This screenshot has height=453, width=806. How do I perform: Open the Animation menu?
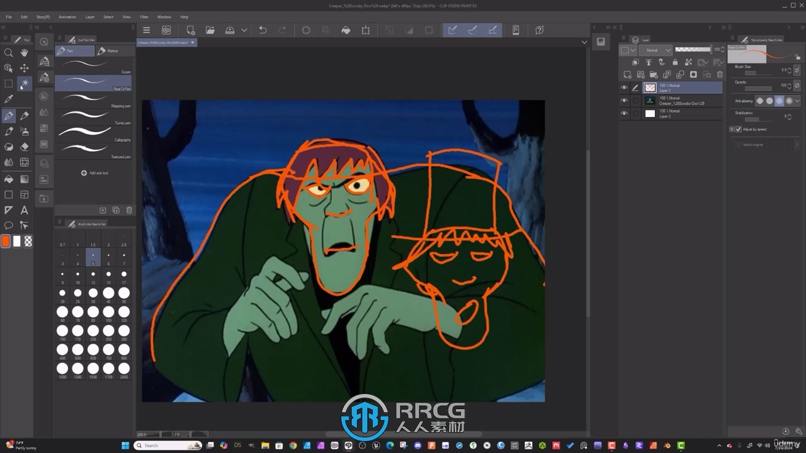click(x=67, y=17)
